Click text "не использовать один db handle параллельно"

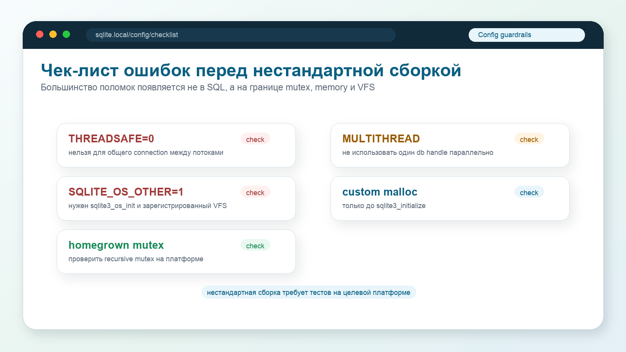pyautogui.click(x=418, y=153)
